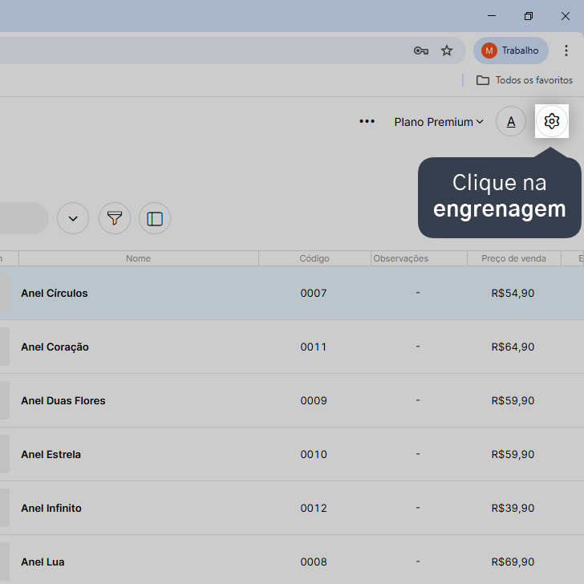Click the R$54,90 price cell
Image resolution: width=584 pixels, height=584 pixels.
(x=513, y=293)
